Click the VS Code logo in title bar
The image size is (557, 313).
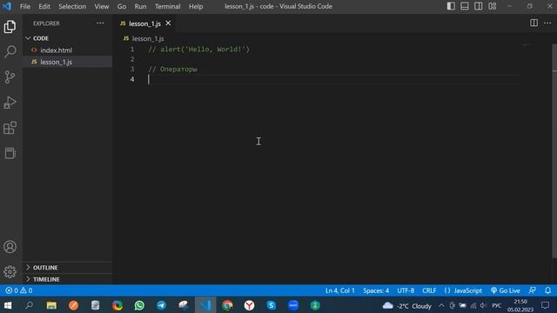(x=7, y=6)
